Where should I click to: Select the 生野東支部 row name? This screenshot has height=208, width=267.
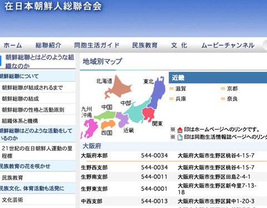click(94, 189)
